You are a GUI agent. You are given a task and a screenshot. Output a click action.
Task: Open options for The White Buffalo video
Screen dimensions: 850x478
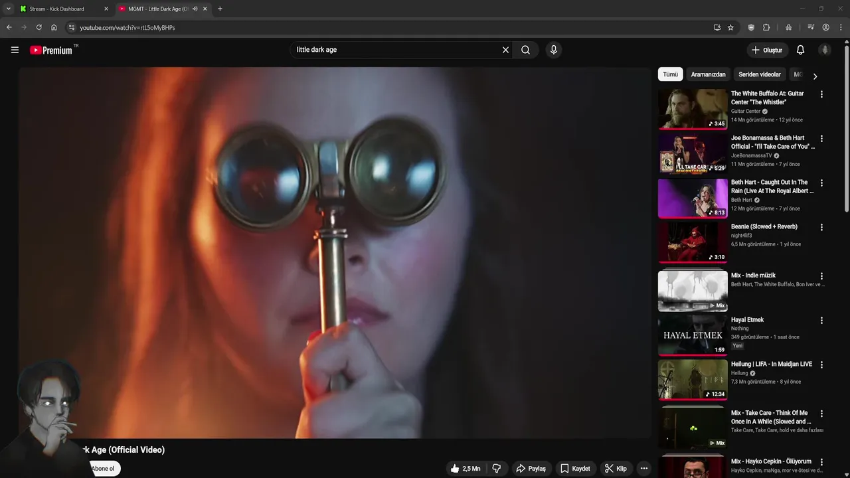point(821,94)
